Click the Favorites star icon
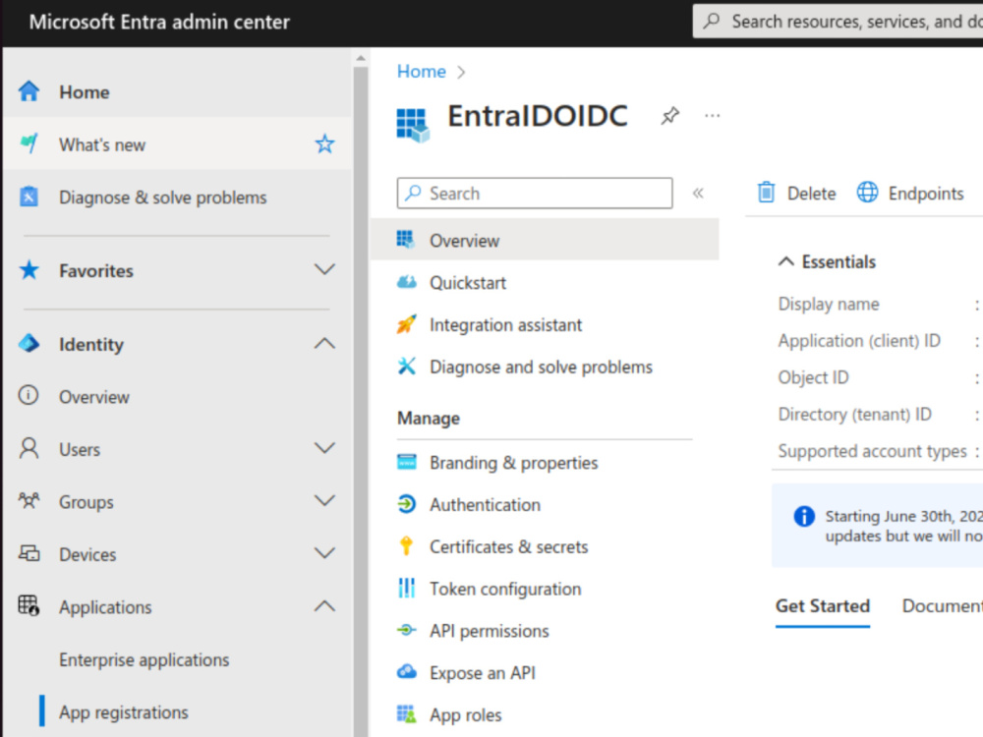Screen dimensions: 983x737 (x=29, y=270)
